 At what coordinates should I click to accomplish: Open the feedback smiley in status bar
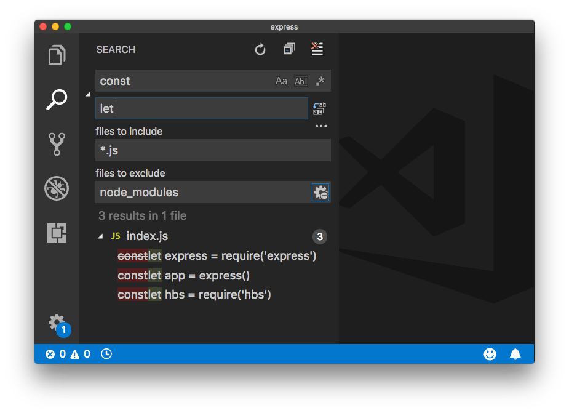point(490,354)
